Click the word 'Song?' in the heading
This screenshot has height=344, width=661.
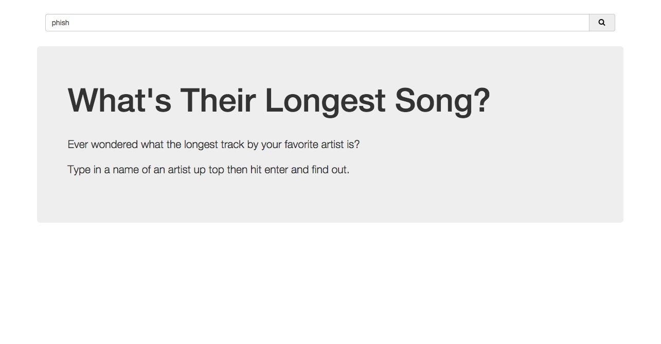pos(442,101)
